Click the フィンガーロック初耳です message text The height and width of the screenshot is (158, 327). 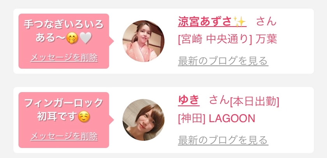point(64,110)
